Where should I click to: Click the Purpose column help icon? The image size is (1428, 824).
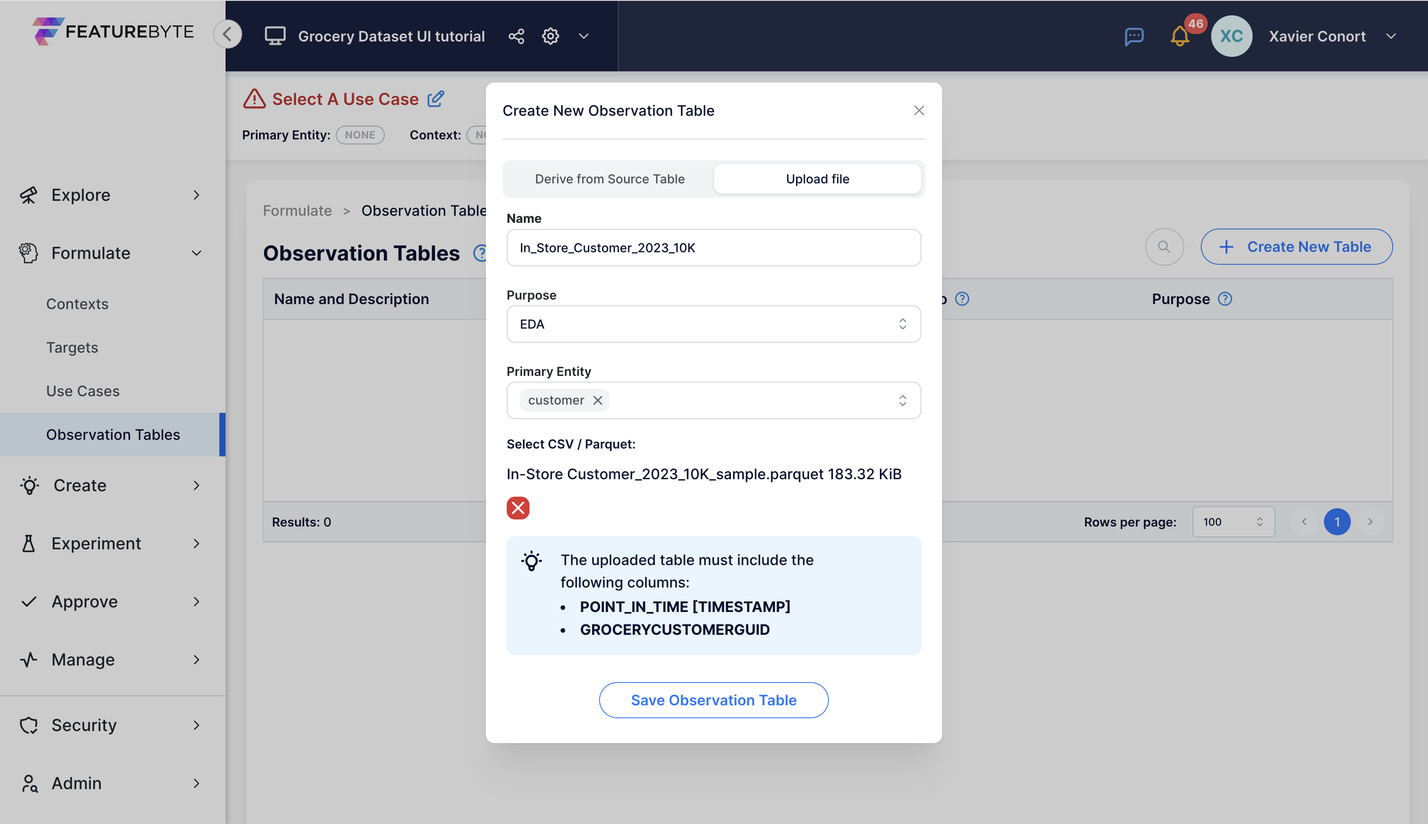point(1225,299)
